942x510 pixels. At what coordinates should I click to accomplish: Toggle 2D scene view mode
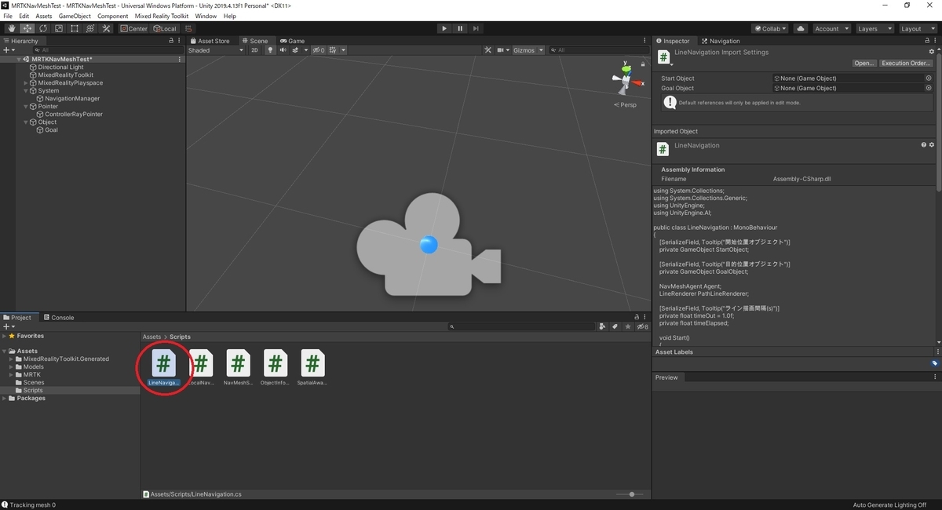pyautogui.click(x=254, y=50)
